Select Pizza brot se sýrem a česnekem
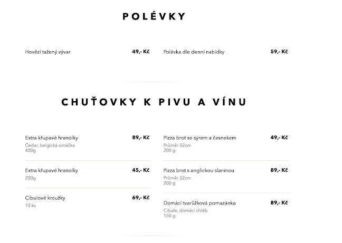Viewport: 342px width, 243px height. point(200,138)
